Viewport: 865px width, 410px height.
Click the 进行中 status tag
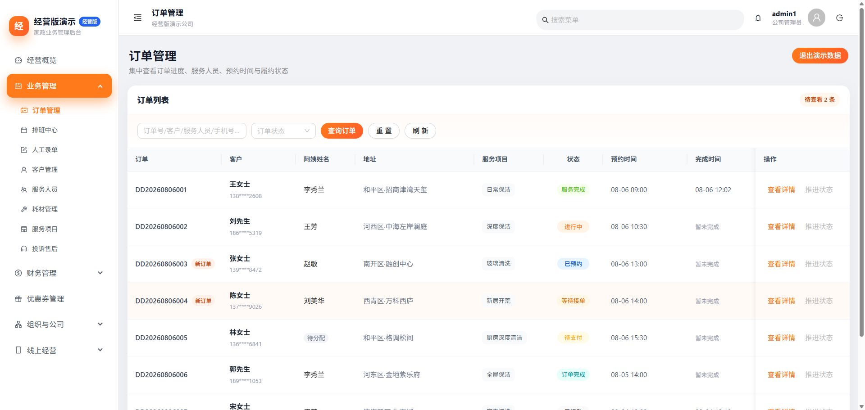pyautogui.click(x=573, y=227)
